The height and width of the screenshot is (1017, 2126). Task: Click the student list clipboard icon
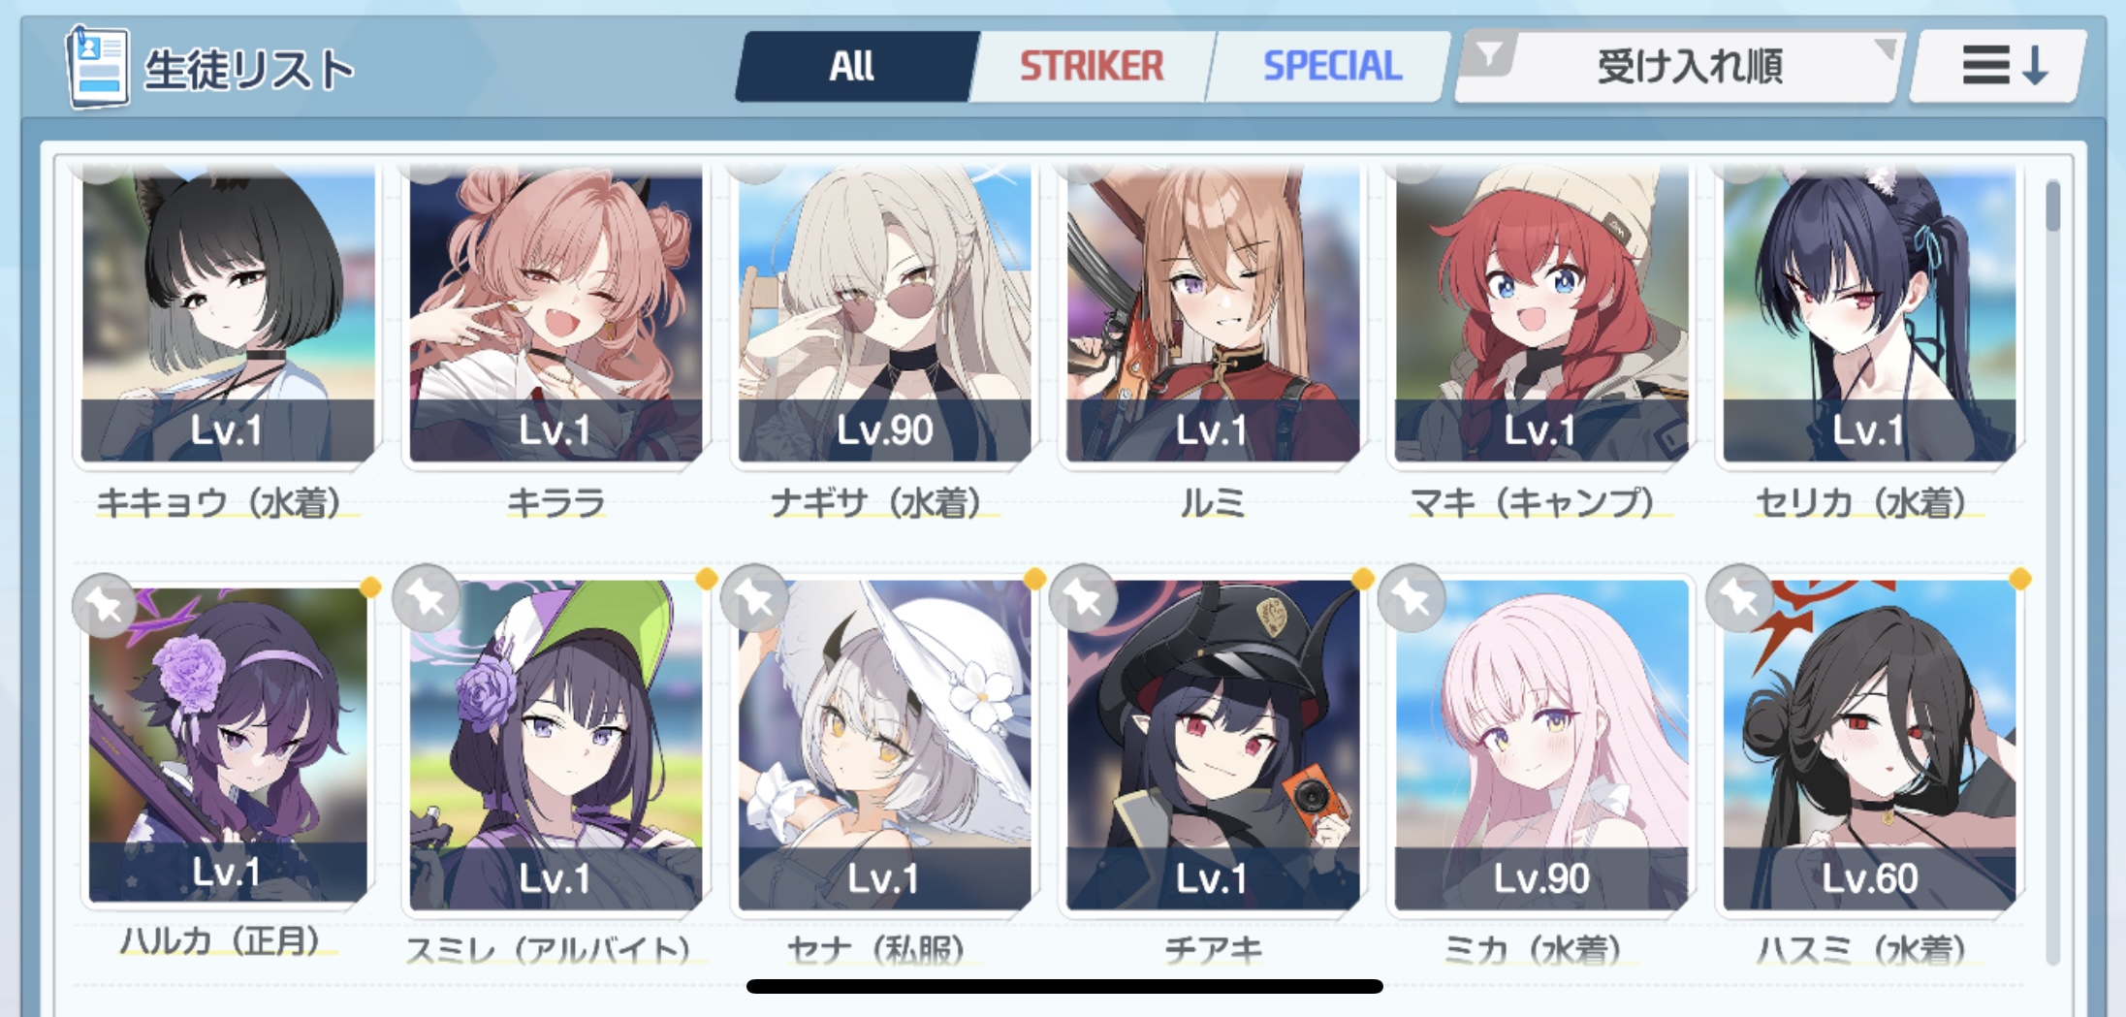97,66
